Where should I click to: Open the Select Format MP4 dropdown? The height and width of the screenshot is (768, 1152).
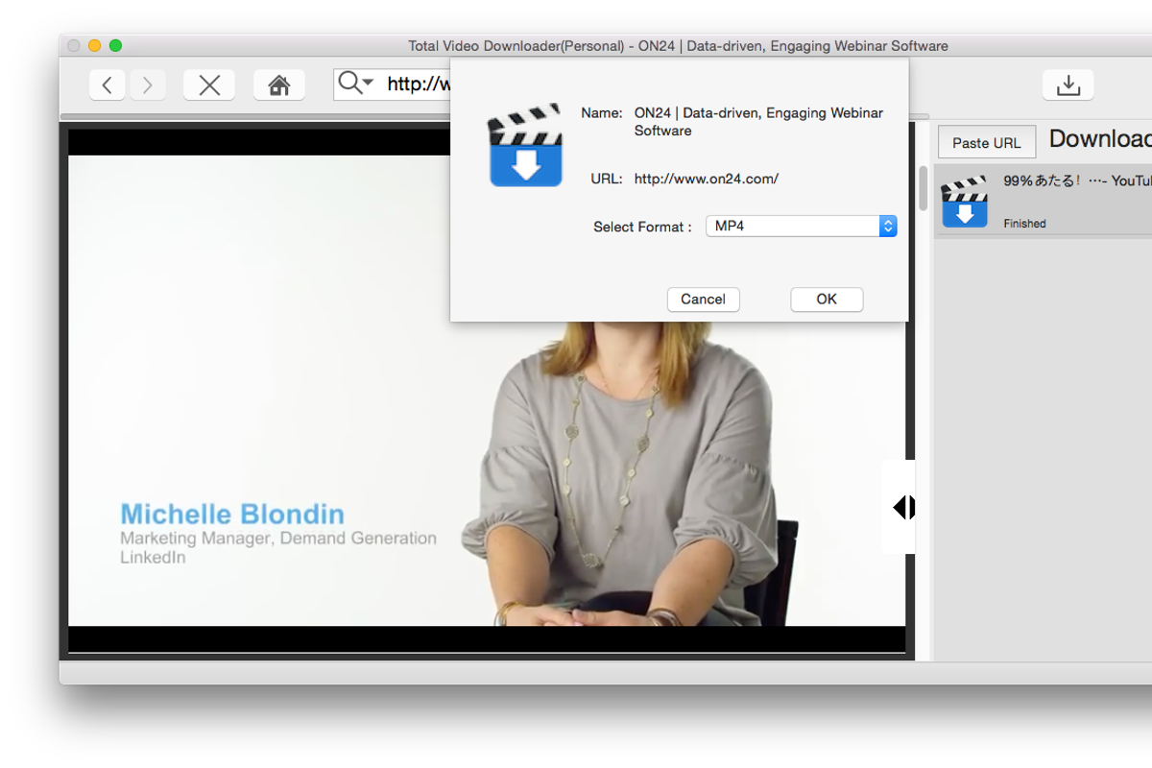tap(802, 227)
